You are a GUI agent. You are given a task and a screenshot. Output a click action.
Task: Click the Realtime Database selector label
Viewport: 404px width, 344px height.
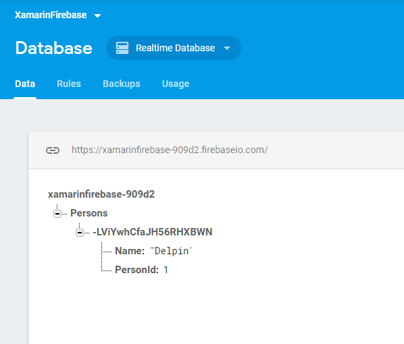pyautogui.click(x=176, y=48)
